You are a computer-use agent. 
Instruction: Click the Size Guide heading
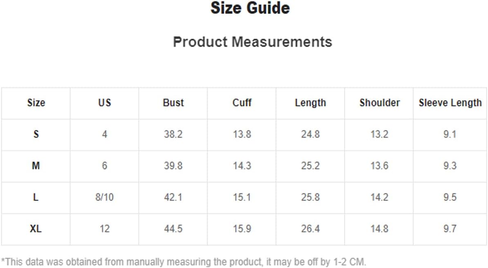coord(250,8)
